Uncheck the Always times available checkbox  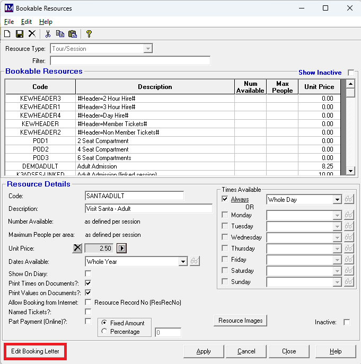tap(225, 199)
